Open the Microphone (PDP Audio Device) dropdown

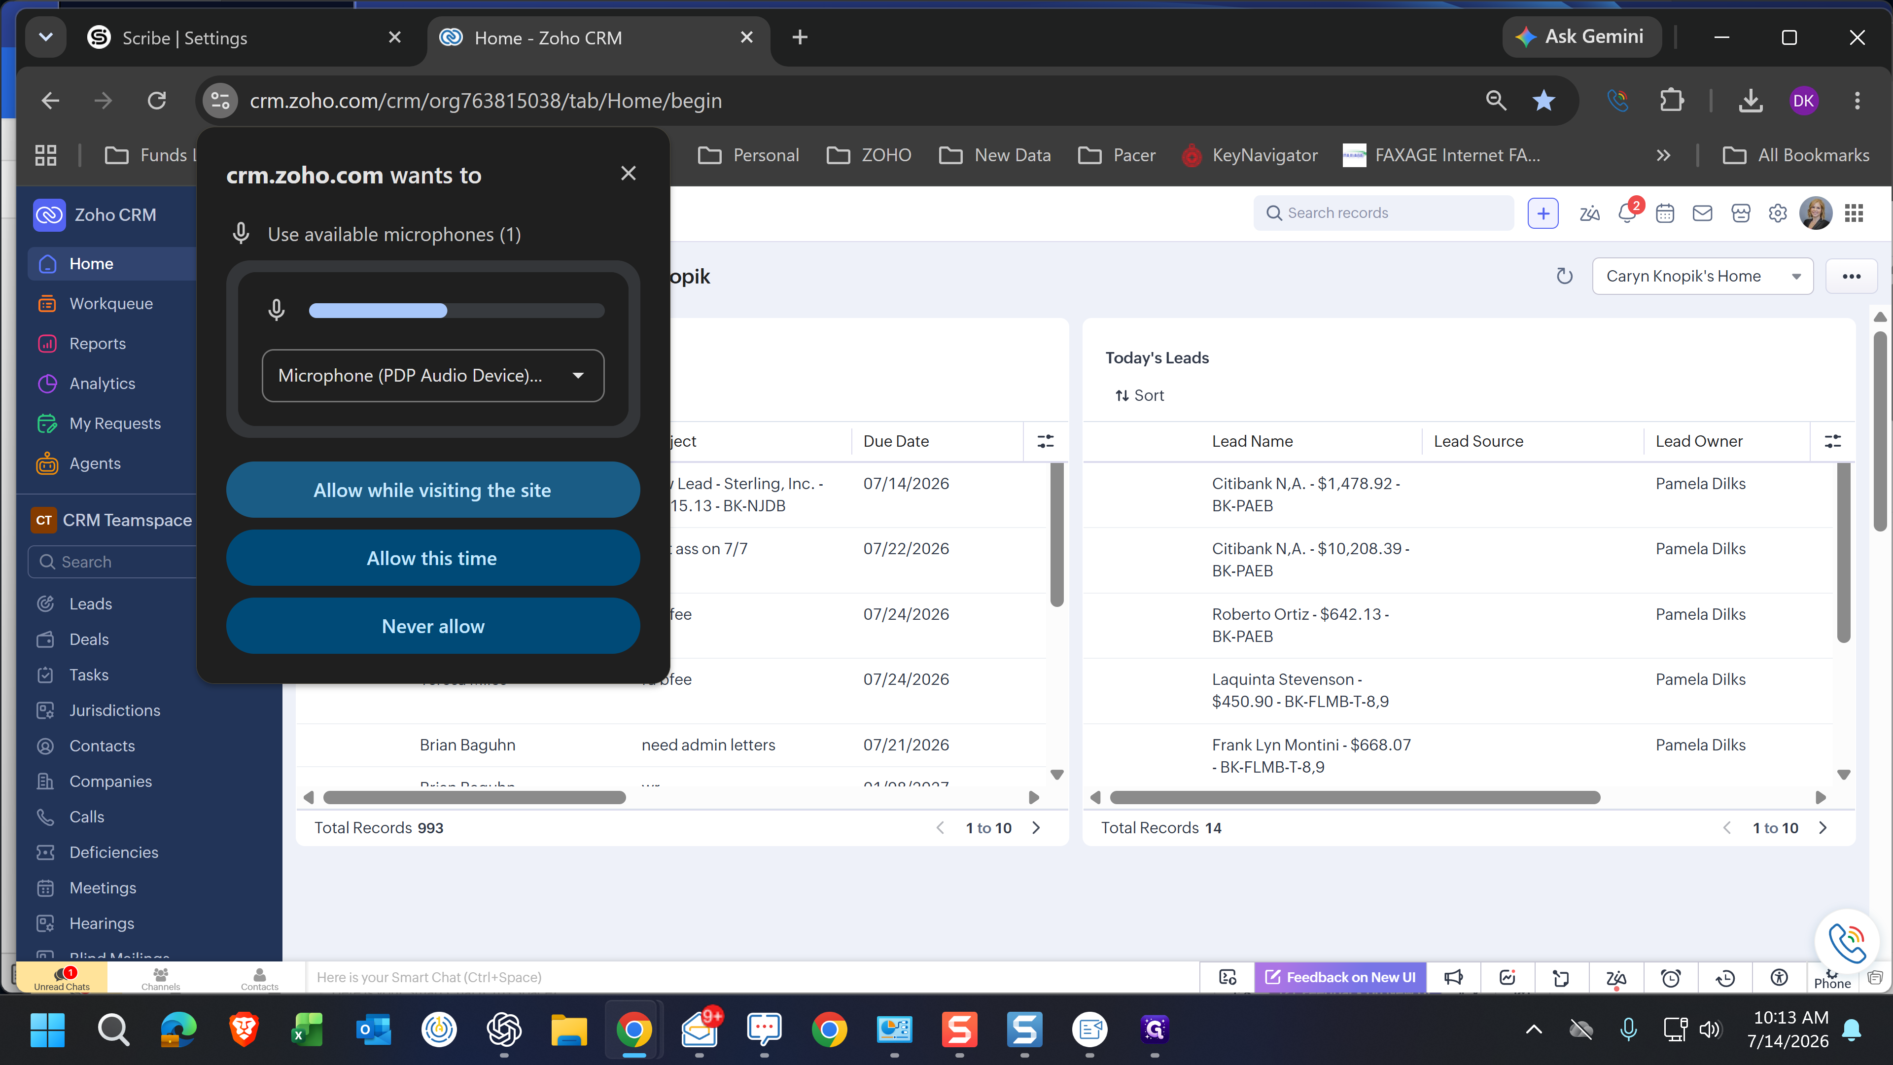click(433, 376)
